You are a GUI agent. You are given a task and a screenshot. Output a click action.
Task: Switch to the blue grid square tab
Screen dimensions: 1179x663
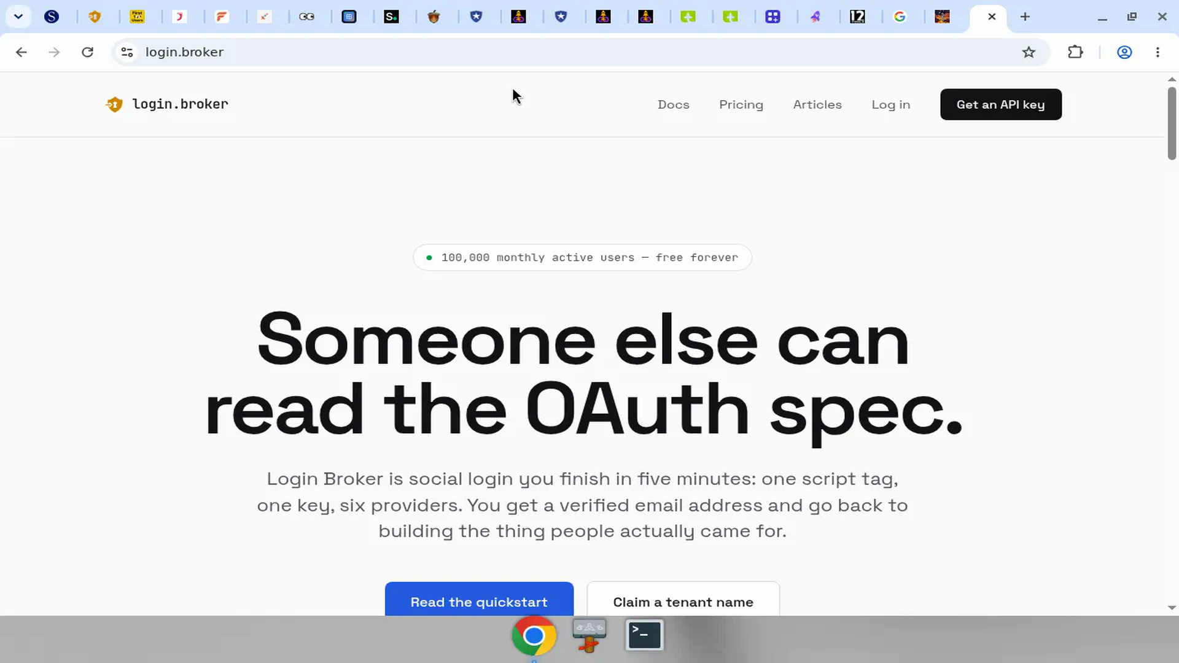[349, 17]
